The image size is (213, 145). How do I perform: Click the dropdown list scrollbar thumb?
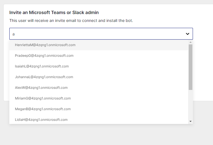(190, 67)
